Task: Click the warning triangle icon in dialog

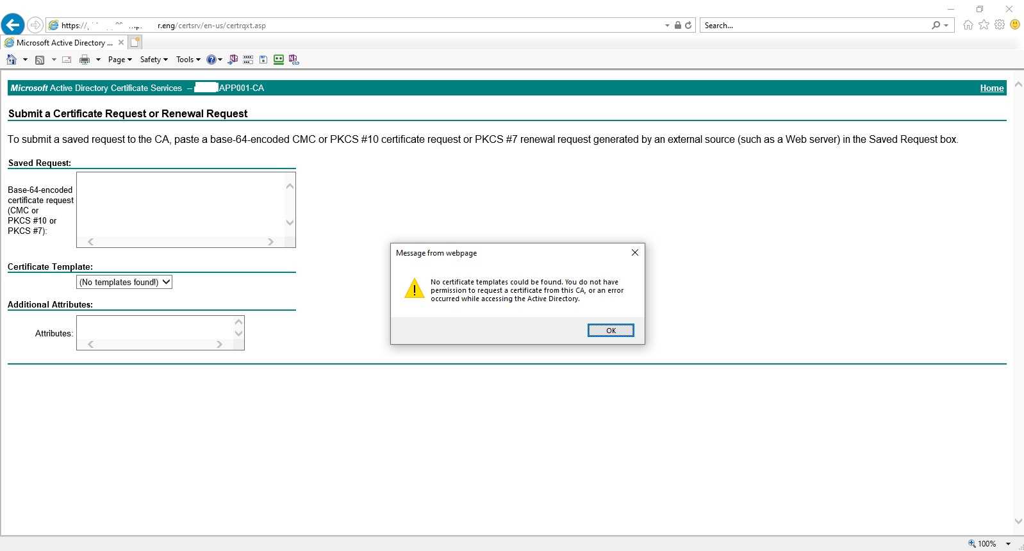Action: coord(415,288)
